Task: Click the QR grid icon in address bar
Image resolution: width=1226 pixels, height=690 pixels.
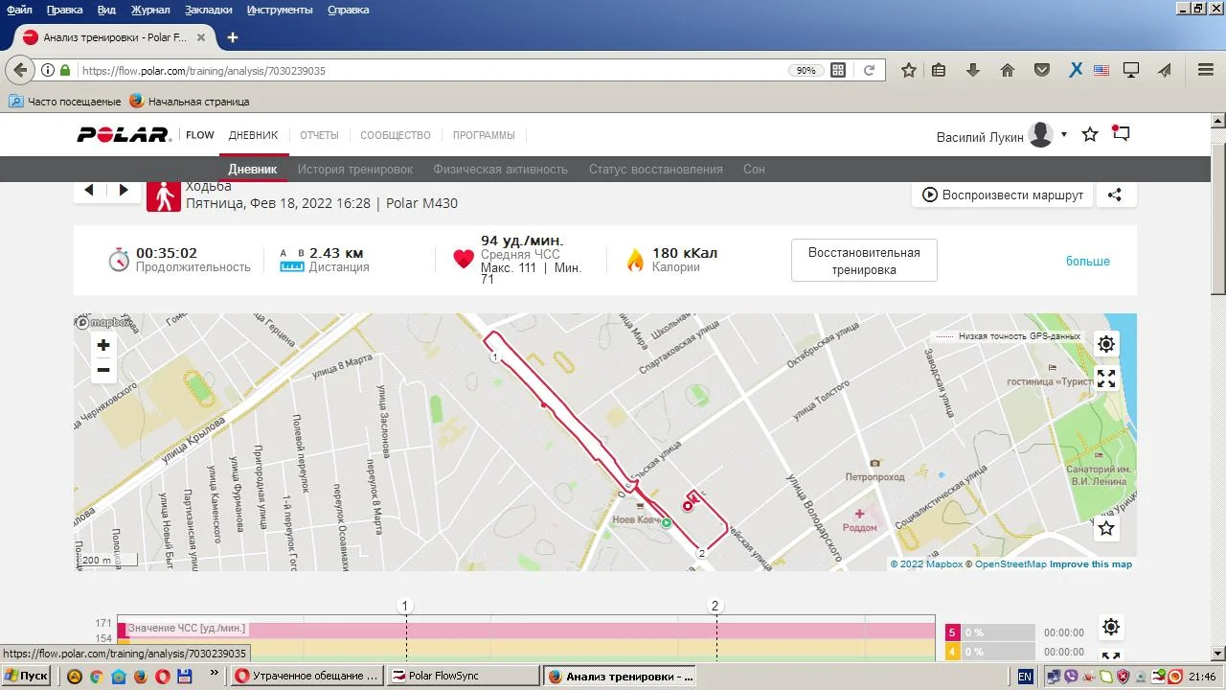Action: [838, 70]
